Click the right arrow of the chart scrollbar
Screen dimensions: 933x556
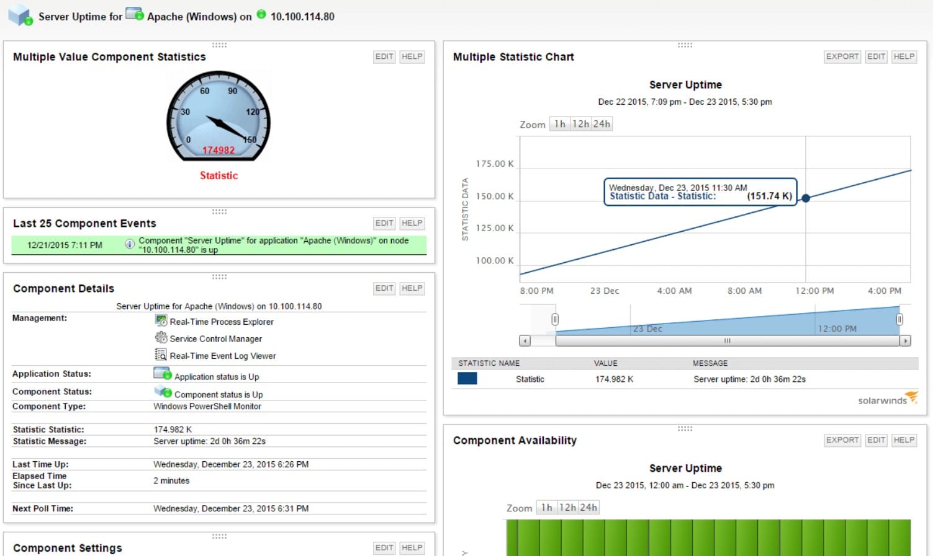coord(906,340)
